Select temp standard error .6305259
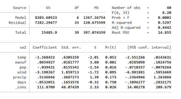This screenshot has width=181, height=99. click(70, 57)
